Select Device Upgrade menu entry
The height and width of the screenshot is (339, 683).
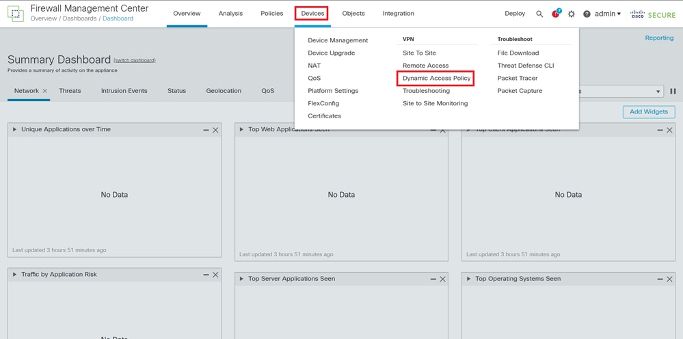tap(331, 53)
